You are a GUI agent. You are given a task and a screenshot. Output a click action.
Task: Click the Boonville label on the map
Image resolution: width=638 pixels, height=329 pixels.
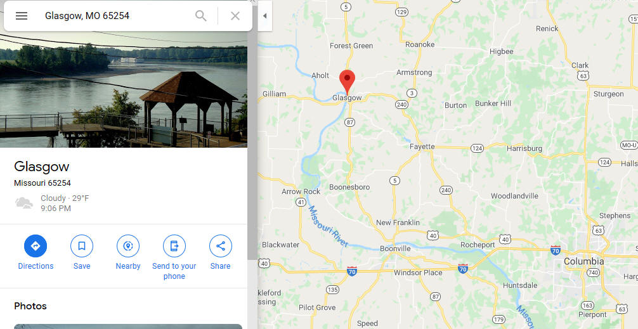[395, 248]
